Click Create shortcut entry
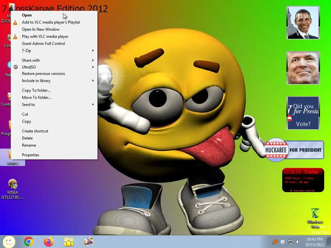 coord(54,131)
